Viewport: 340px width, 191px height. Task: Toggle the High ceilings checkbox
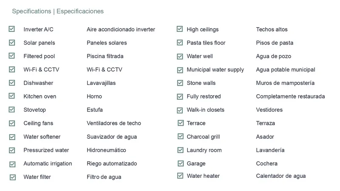tap(180, 29)
